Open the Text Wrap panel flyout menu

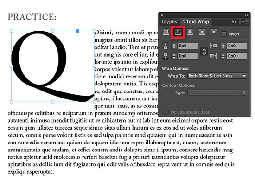click(245, 22)
